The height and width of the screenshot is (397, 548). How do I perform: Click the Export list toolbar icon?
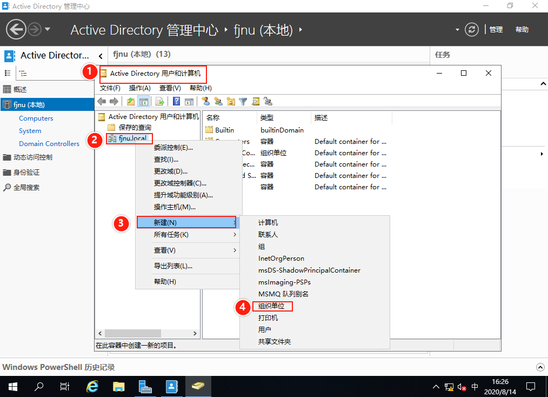click(x=160, y=102)
